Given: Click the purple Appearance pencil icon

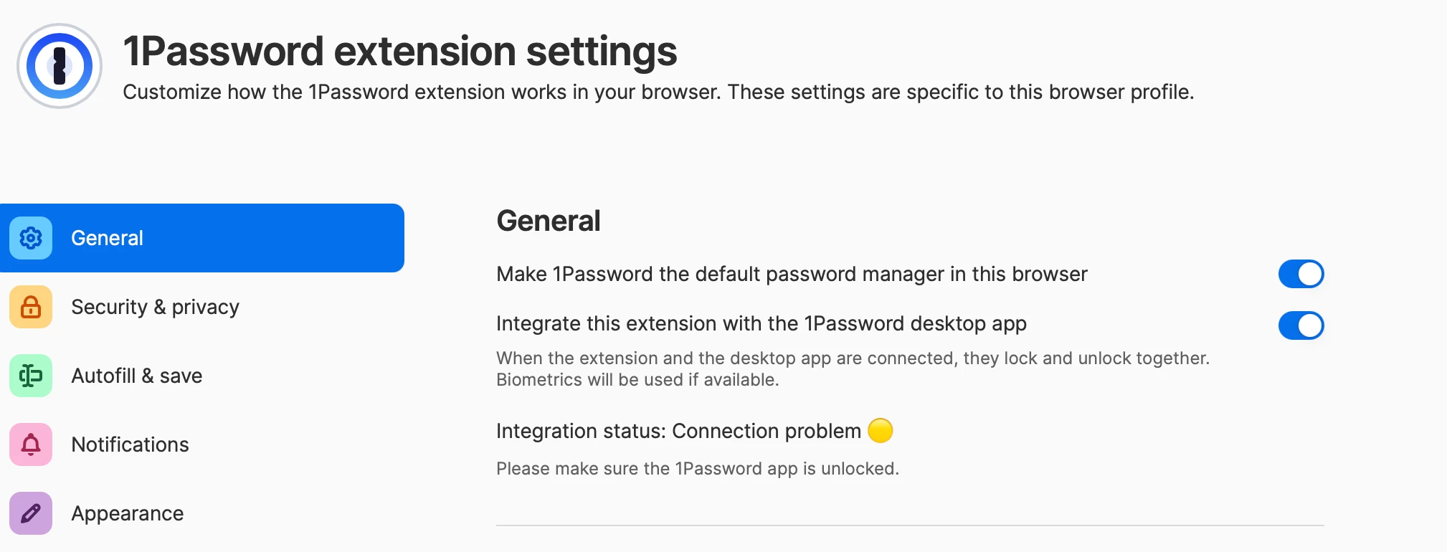Looking at the screenshot, I should click(31, 513).
